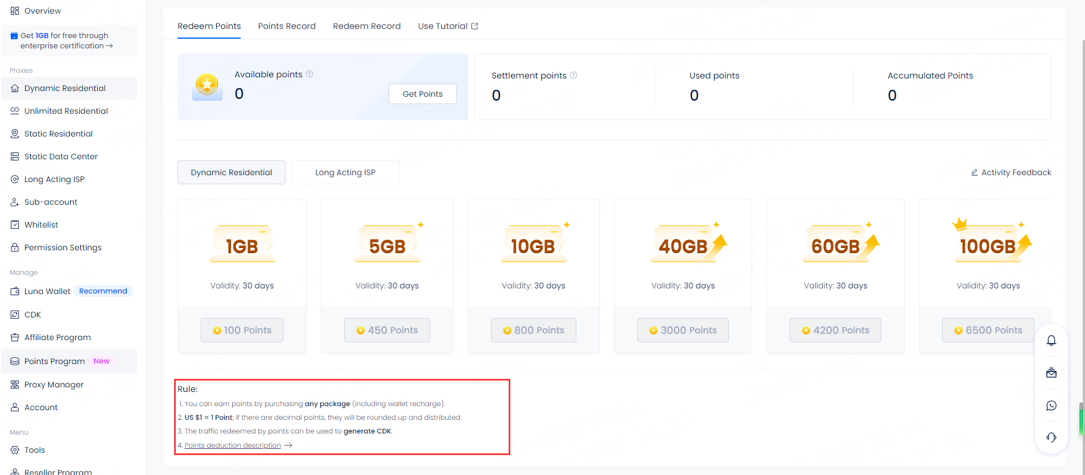Click the Tools gear icon

[x=15, y=450]
